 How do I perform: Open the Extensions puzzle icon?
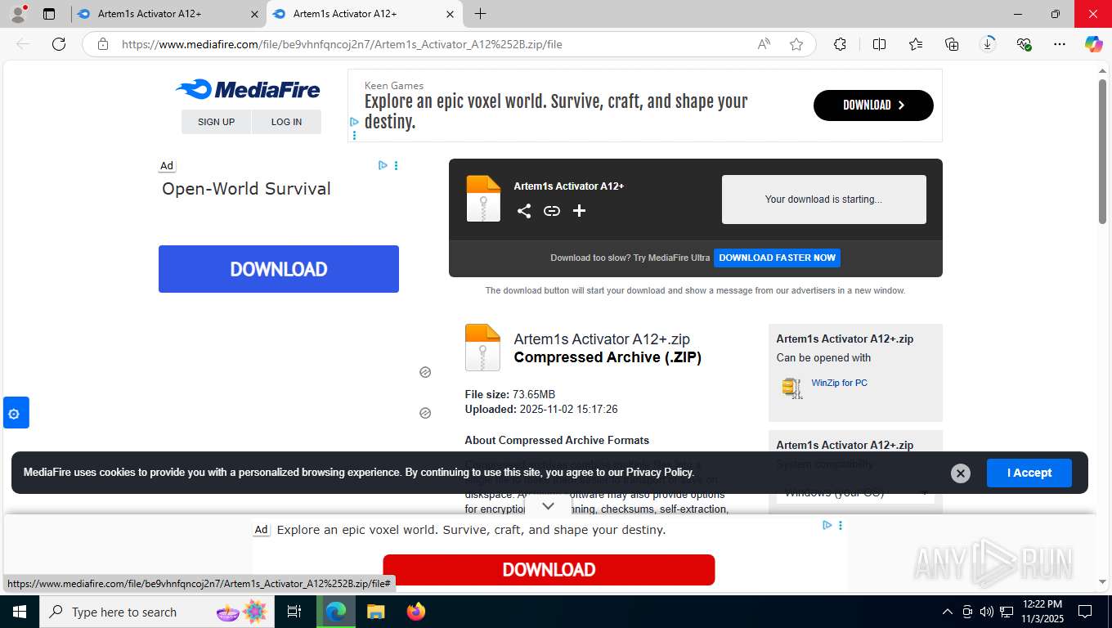point(840,44)
